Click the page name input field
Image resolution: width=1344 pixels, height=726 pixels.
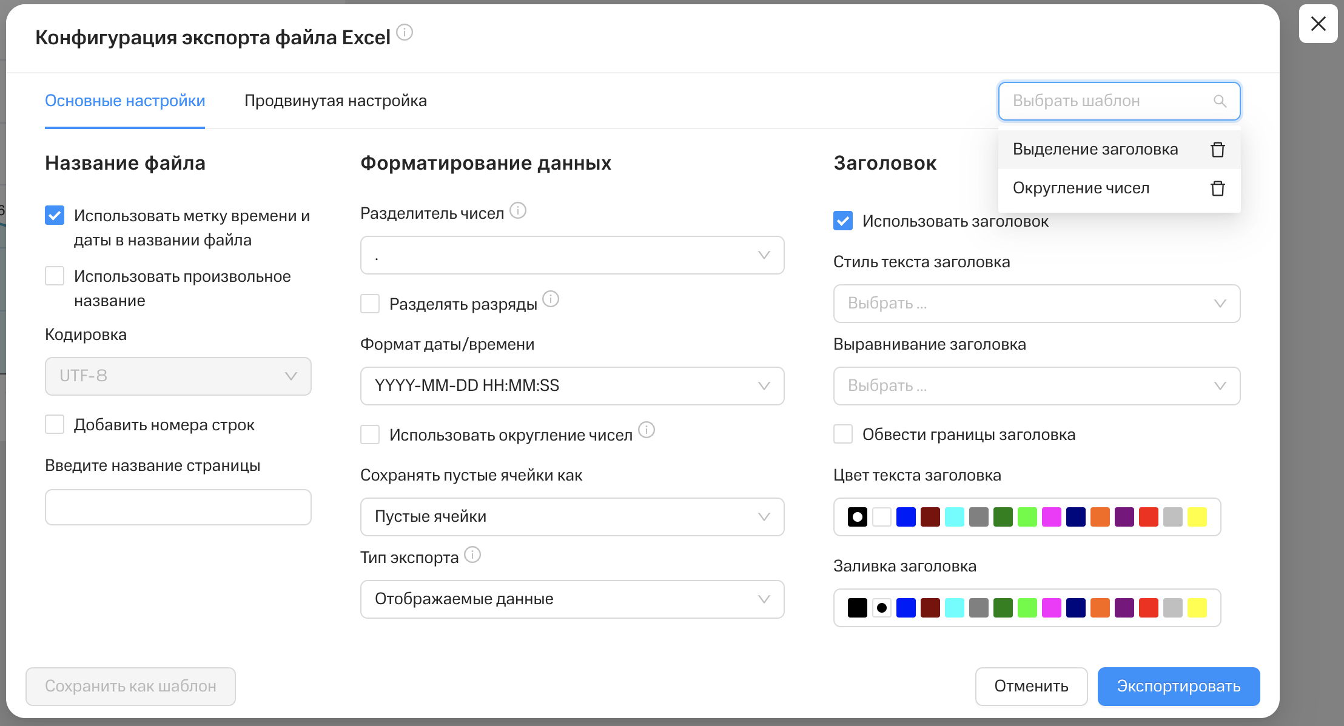[x=178, y=507]
